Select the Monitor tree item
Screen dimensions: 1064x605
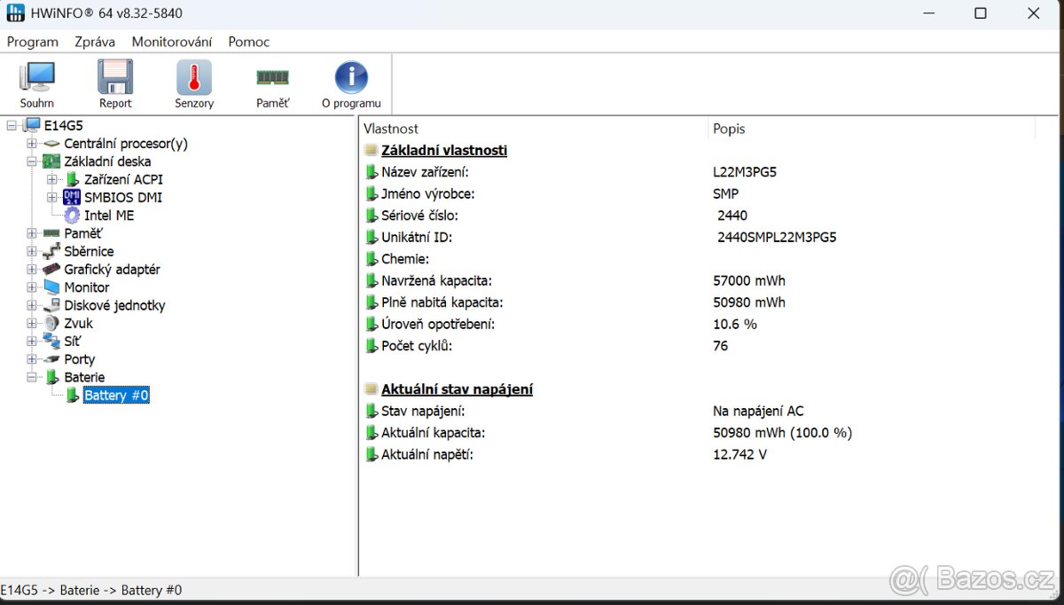coord(87,287)
